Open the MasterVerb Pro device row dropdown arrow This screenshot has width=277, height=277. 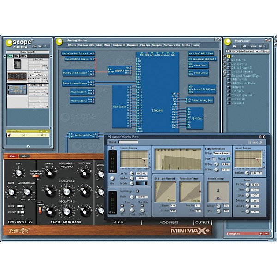(47, 94)
